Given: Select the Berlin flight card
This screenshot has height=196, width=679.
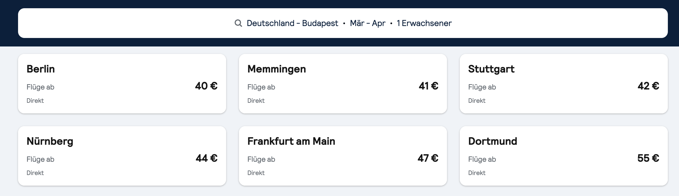Looking at the screenshot, I should click(122, 84).
